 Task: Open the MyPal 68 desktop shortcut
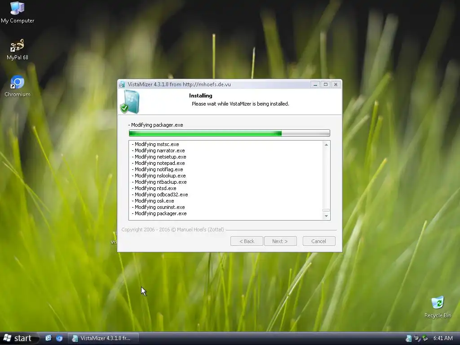point(18,49)
